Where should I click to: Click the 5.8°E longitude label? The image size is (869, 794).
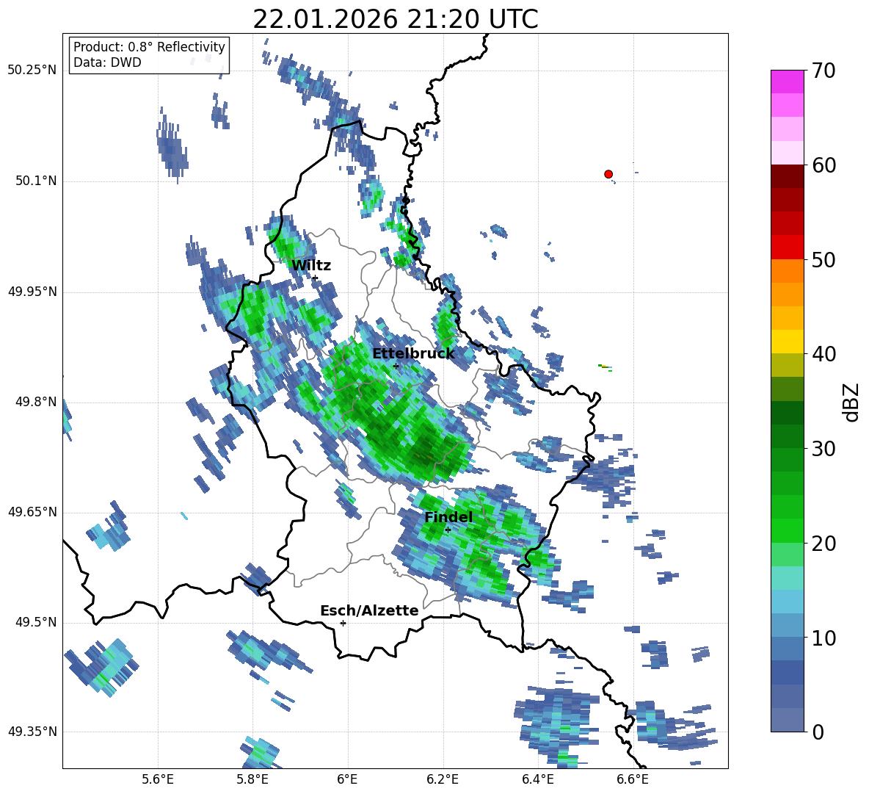pyautogui.click(x=252, y=779)
